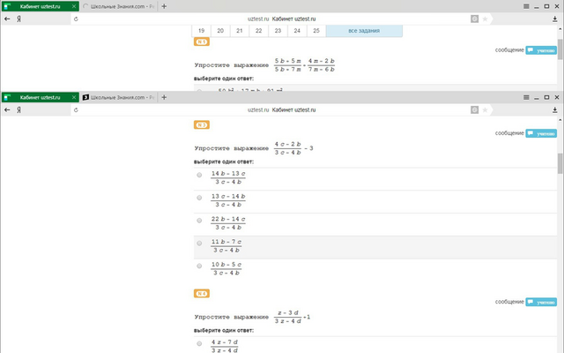Screen dimensions: 564x353
Task: Select answer 14b − 13c over 3c − 4b
Action: click(x=199, y=175)
